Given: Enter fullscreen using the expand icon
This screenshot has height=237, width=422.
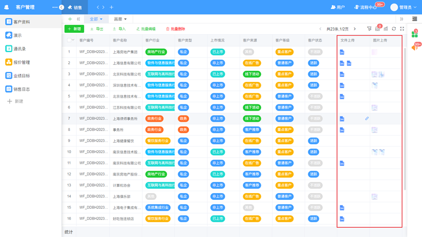Looking at the screenshot, I should (x=402, y=29).
